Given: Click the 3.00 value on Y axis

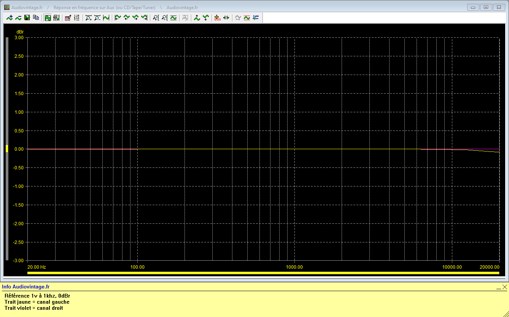Looking at the screenshot, I should click(x=19, y=38).
